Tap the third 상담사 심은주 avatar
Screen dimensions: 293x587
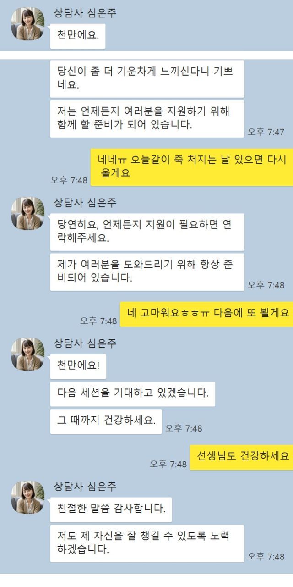click(x=27, y=354)
